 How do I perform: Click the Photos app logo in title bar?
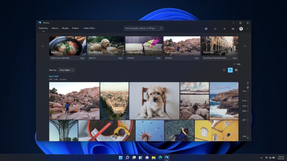(40, 23)
